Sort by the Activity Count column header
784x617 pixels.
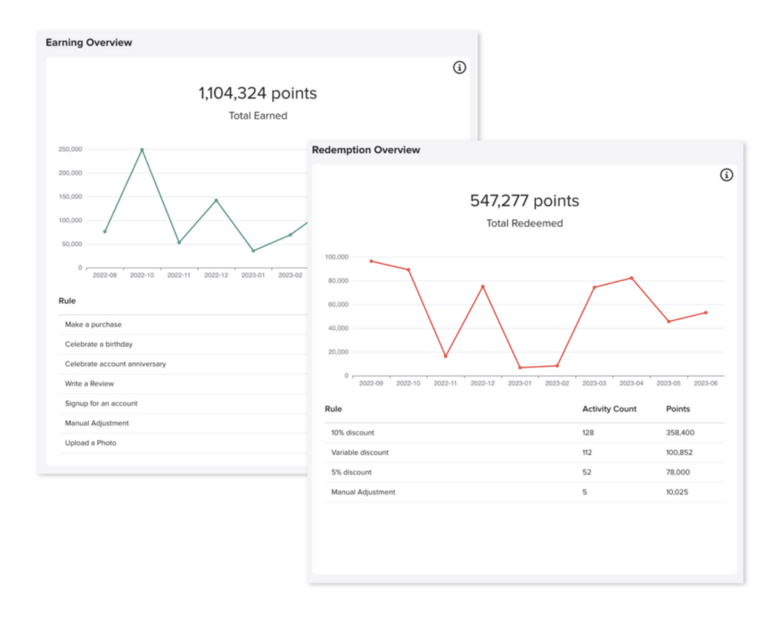coord(609,409)
